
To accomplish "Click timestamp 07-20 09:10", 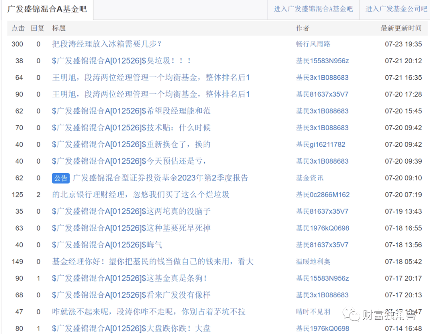I will (403, 178).
